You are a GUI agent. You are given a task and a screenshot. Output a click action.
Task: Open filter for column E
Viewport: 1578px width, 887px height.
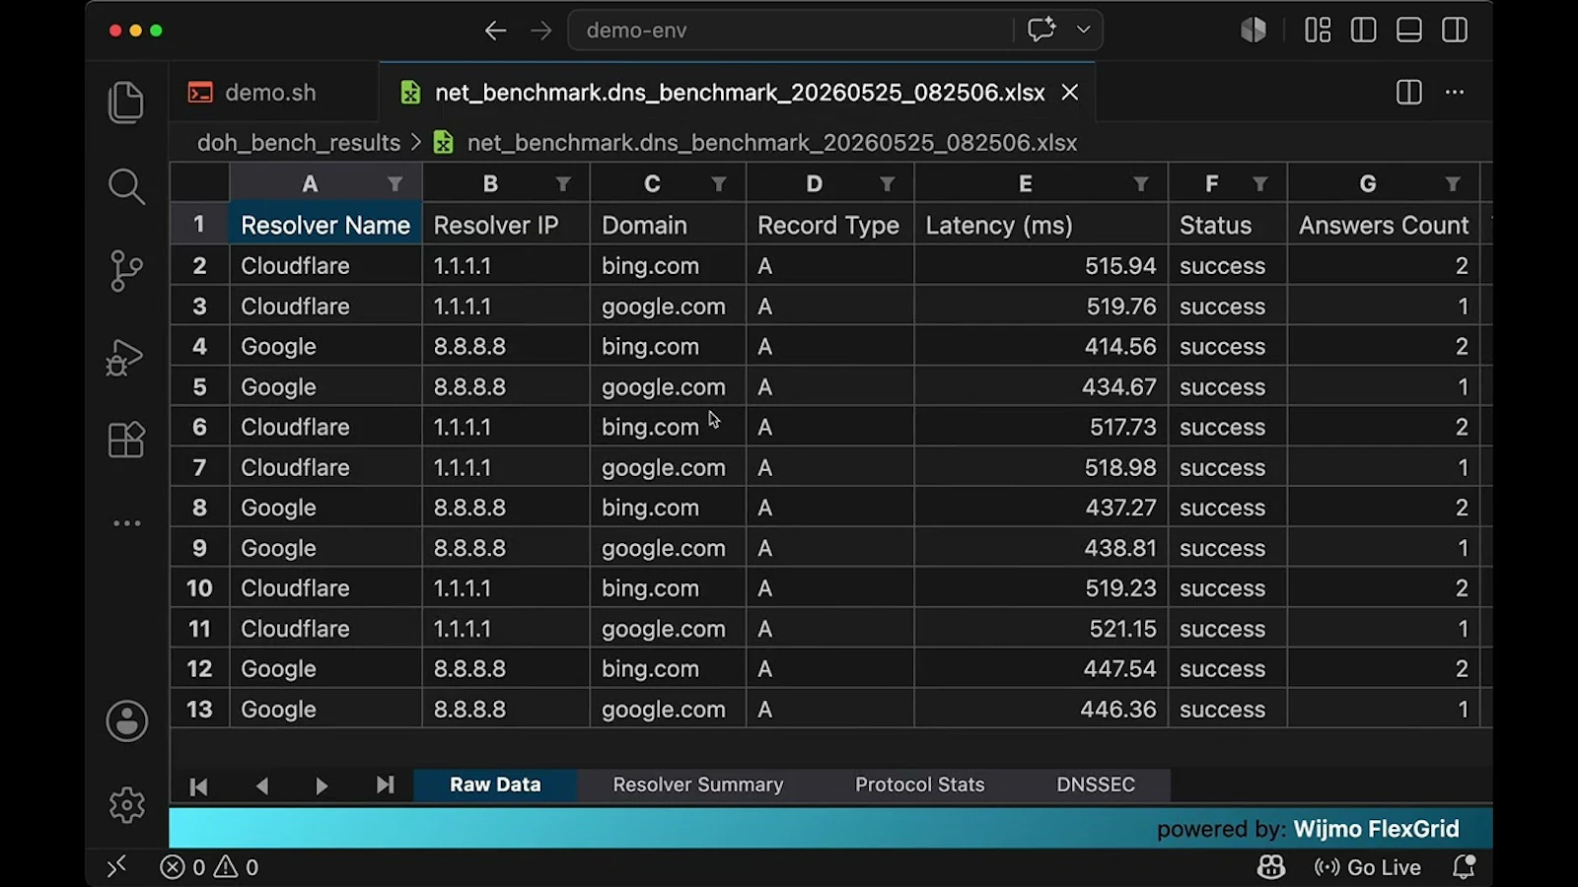pos(1141,184)
